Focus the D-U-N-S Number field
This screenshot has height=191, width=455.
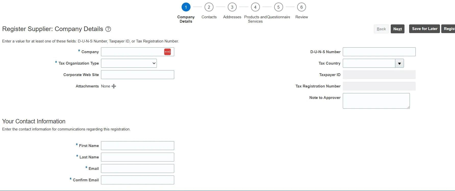[379, 52]
